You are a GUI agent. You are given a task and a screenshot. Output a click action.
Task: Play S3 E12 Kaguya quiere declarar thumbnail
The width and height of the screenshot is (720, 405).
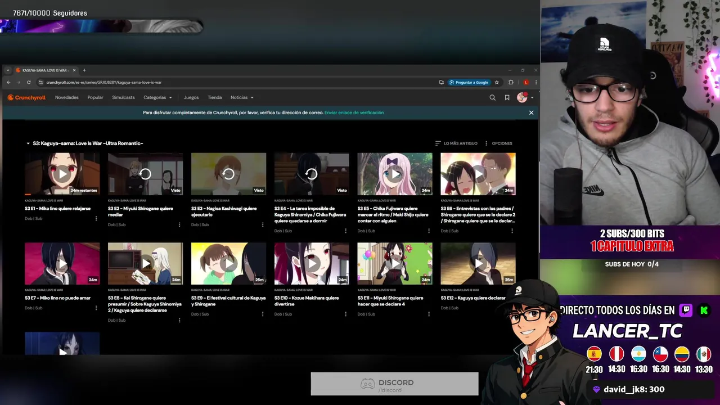[x=478, y=263]
